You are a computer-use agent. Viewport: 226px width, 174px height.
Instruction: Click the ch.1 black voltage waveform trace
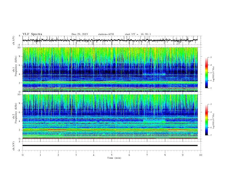(x=110, y=40)
